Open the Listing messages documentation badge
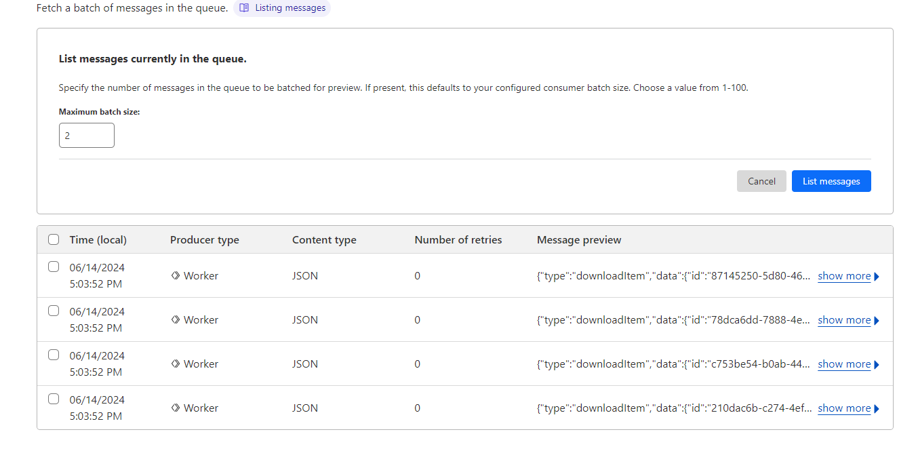918x451 pixels. click(282, 7)
